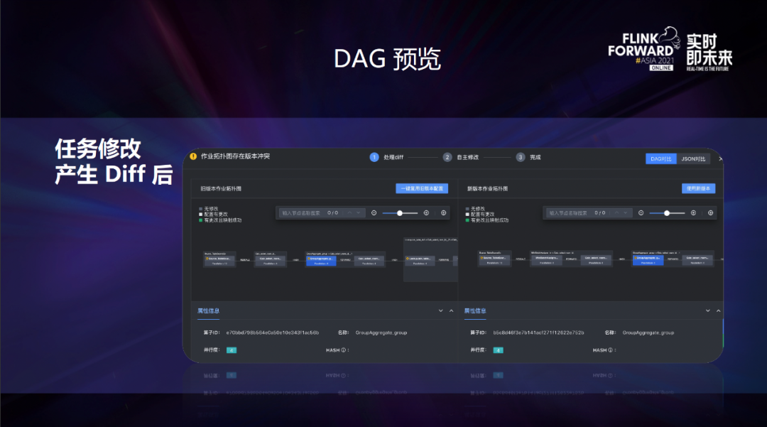This screenshot has width=767, height=427.
Task: Select step 3 完成
Action: click(x=528, y=157)
